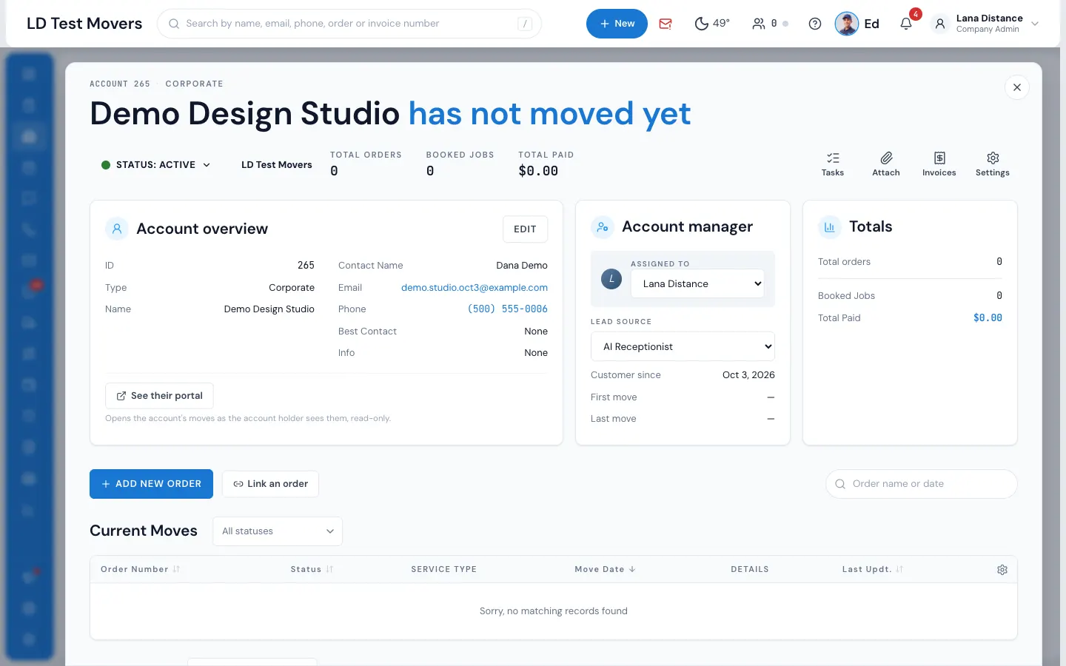
Task: Click email demo.studio.oct3@example.com
Action: click(475, 287)
